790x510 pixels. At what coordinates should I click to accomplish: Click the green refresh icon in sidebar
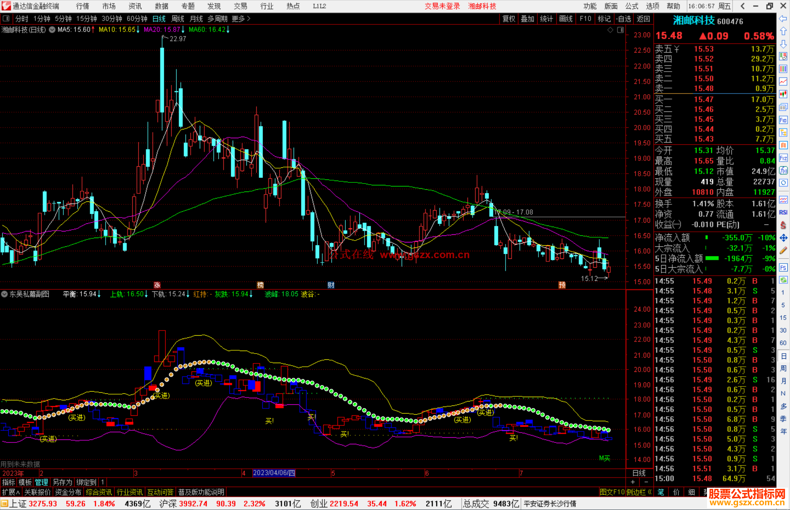783,280
